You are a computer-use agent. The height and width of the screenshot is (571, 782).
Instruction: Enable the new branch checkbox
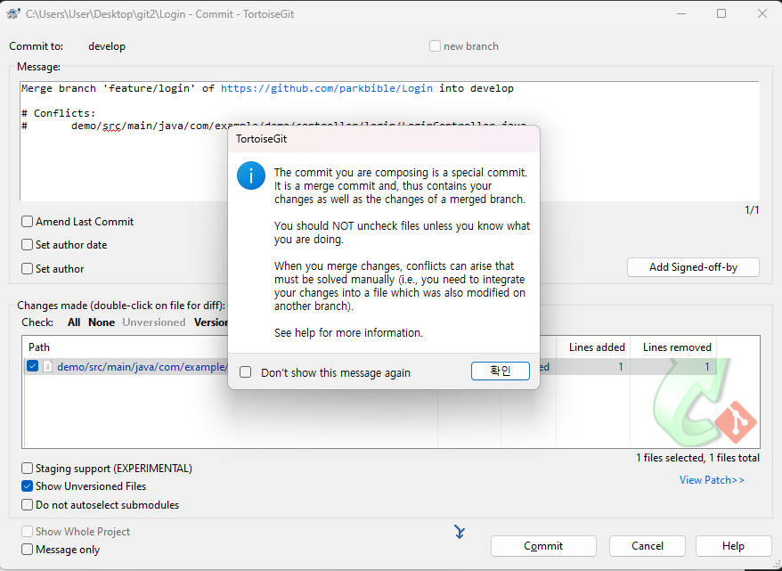(x=435, y=46)
